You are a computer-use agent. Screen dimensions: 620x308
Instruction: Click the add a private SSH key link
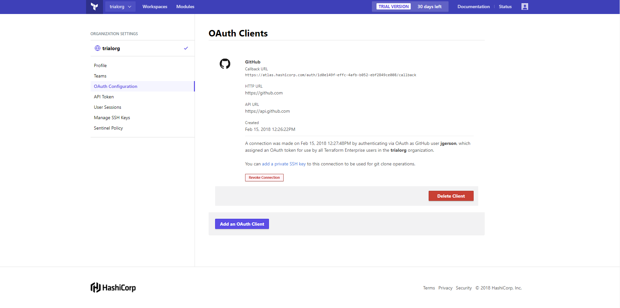(x=284, y=164)
